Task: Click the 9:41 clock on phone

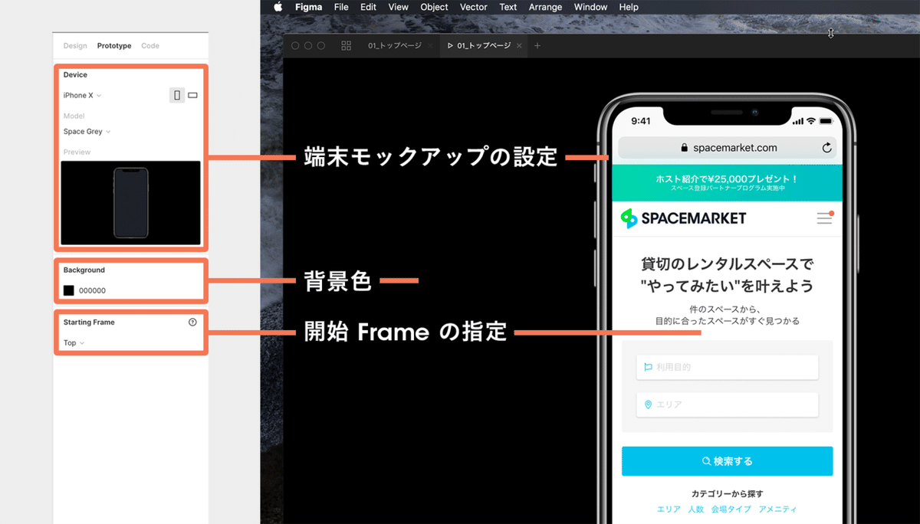Action: [x=640, y=121]
